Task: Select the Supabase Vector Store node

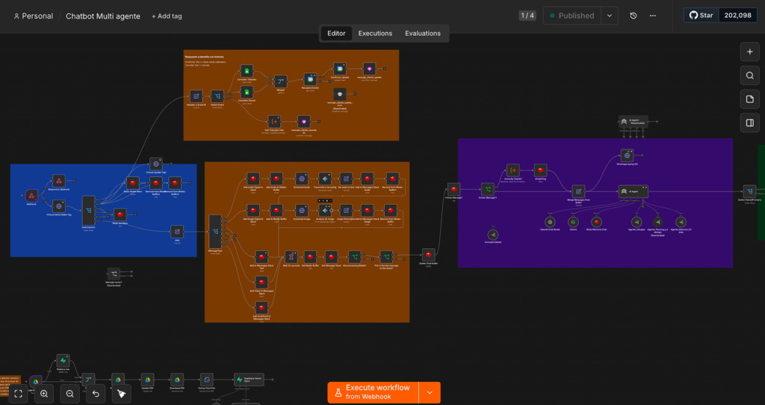Action: coord(249,380)
